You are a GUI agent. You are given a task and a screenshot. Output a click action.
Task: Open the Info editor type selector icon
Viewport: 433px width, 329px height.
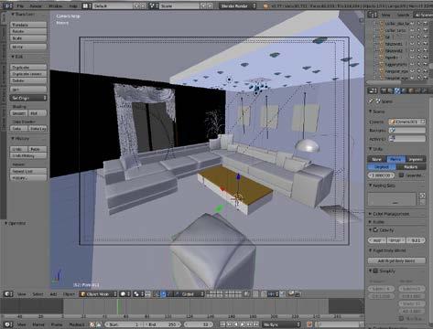[8, 5]
